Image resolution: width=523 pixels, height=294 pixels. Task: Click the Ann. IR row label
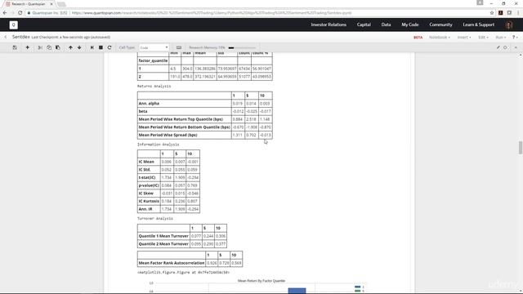point(145,209)
